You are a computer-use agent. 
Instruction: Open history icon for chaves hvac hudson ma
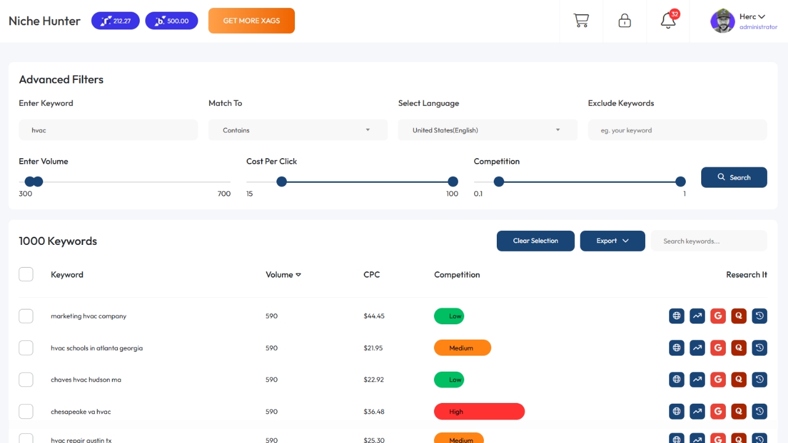(x=760, y=380)
